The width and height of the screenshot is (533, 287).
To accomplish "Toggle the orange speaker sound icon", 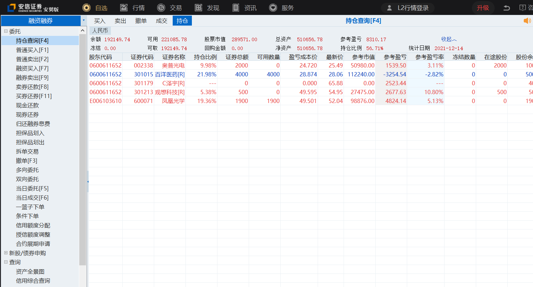I will [x=527, y=21].
